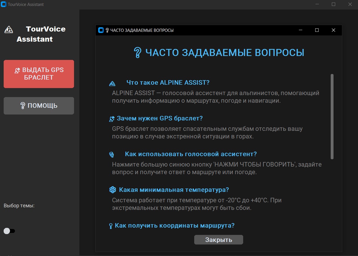
Task: Click the mountain icon beside ALPINE ASSIST question
Action: click(x=112, y=83)
